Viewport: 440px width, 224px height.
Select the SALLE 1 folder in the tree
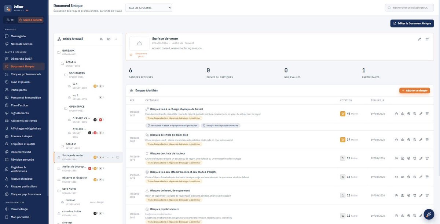pyautogui.click(x=71, y=64)
